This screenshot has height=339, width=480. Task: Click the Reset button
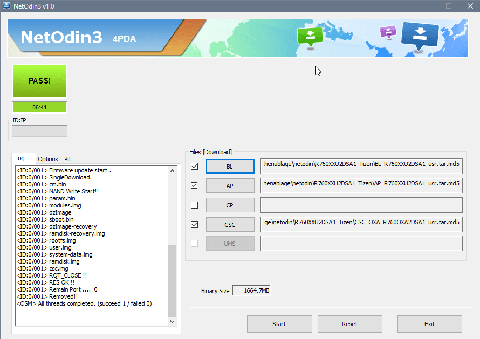[x=349, y=324]
